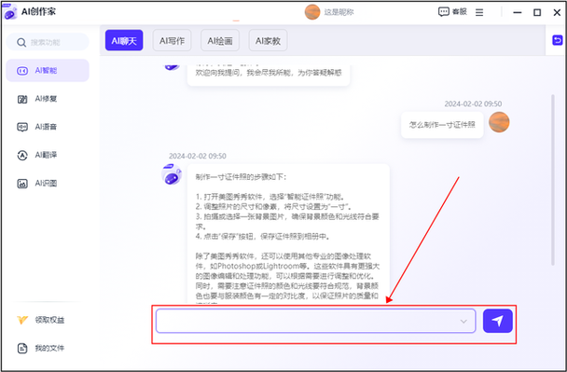Image resolution: width=567 pixels, height=372 pixels.
Task: Open 领取权益 benefits entry
Action: pyautogui.click(x=40, y=320)
